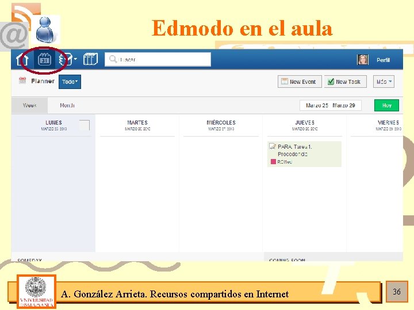Open the Marzo 25 - Marzo 29 date range

[331, 106]
